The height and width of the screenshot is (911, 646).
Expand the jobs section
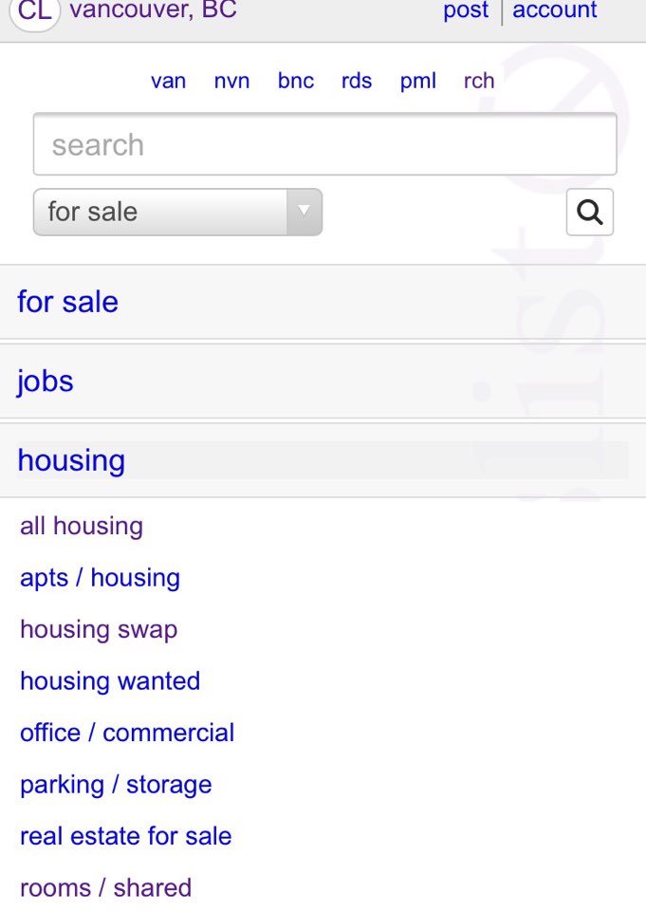tap(46, 381)
